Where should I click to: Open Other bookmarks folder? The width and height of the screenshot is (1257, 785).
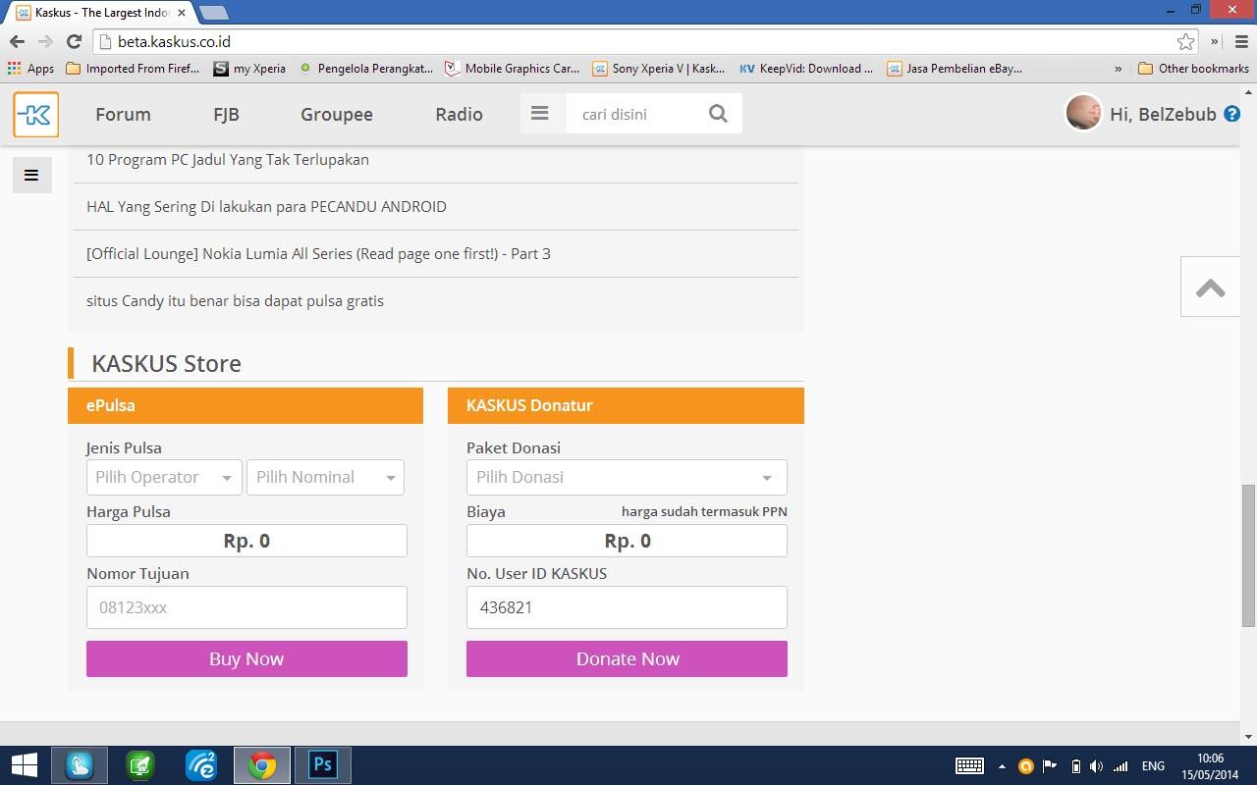[1193, 69]
